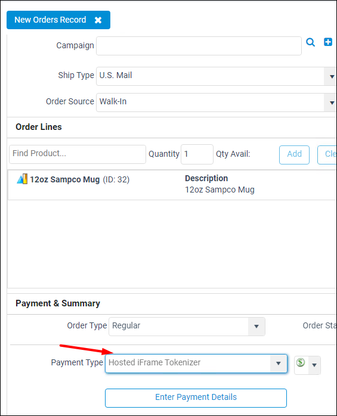Click into the Campaign text field
Viewport: 337px width, 416px height.
click(x=199, y=46)
